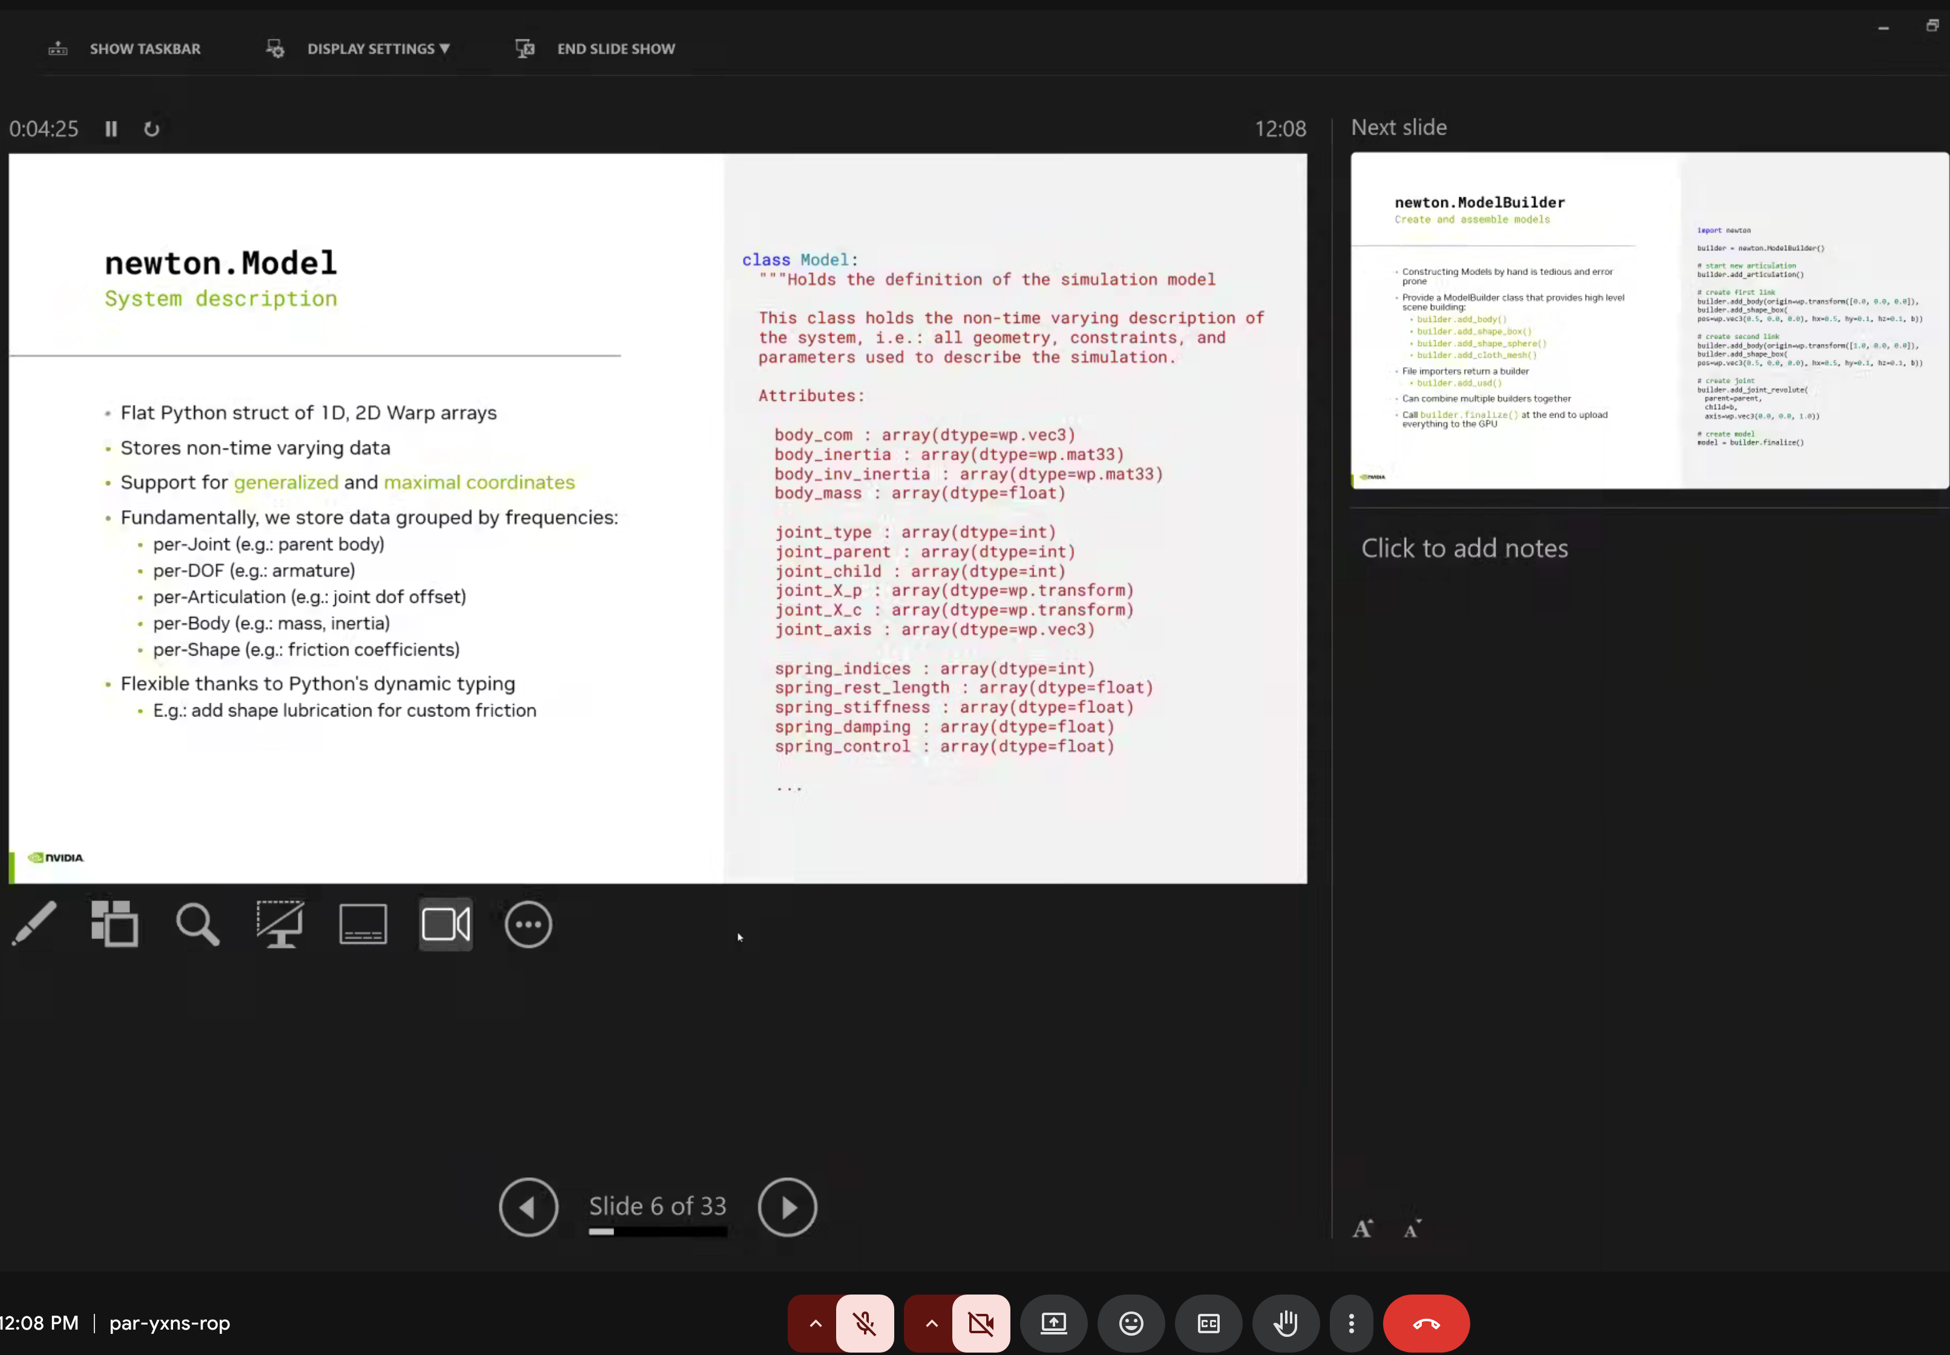Image resolution: width=1950 pixels, height=1355 pixels.
Task: Unmute the microphone in the call bar
Action: tap(865, 1323)
